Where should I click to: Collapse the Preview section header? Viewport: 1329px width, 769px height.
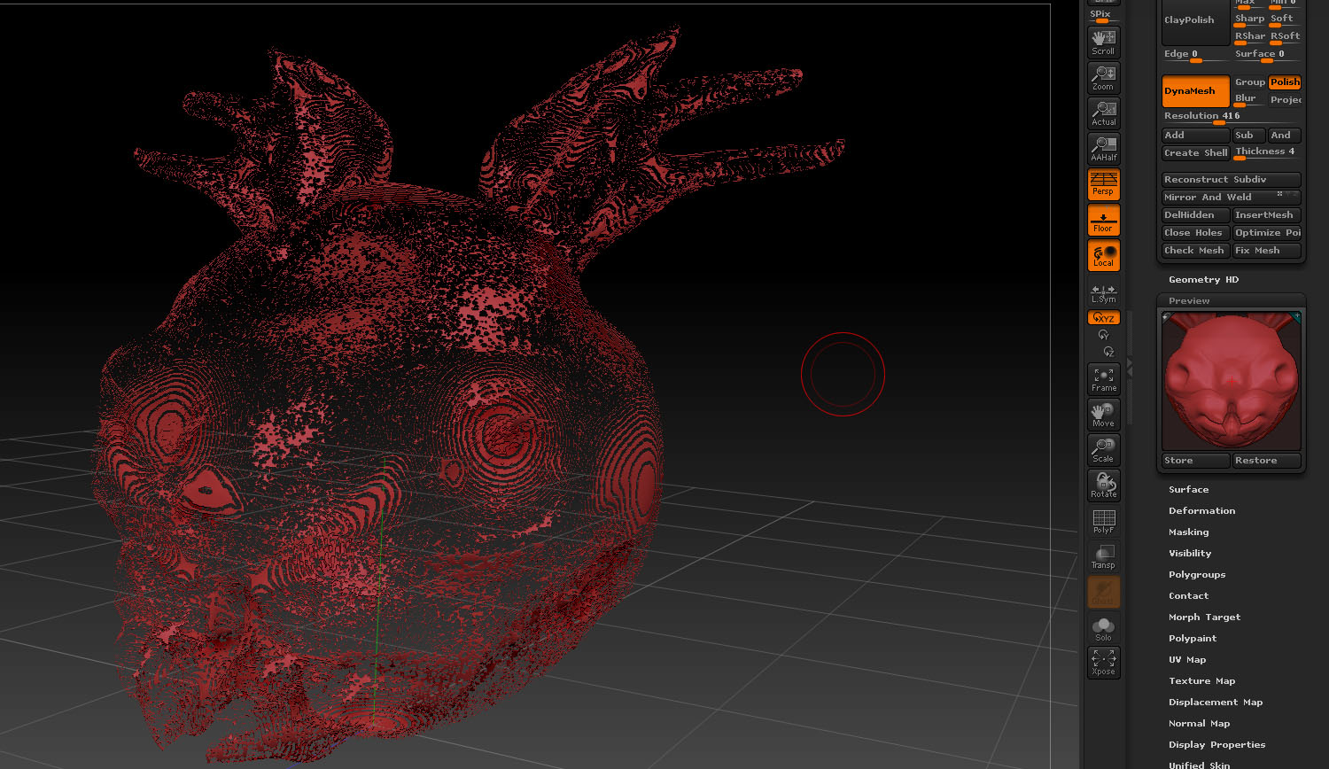1189,301
